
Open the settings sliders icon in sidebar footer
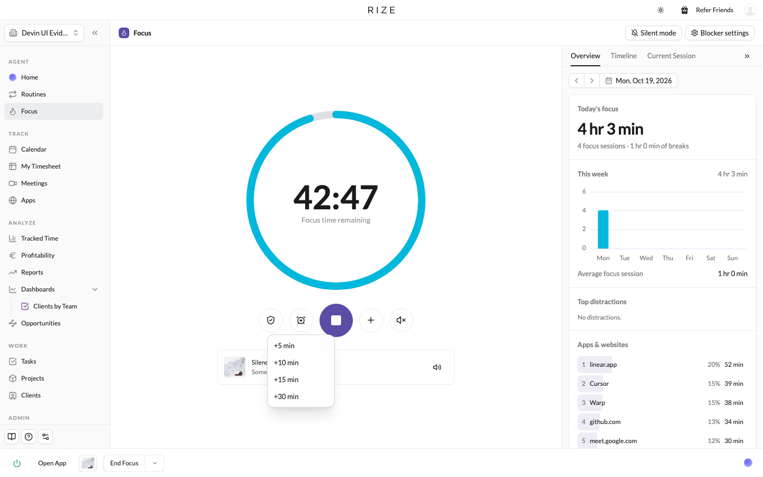tap(46, 437)
